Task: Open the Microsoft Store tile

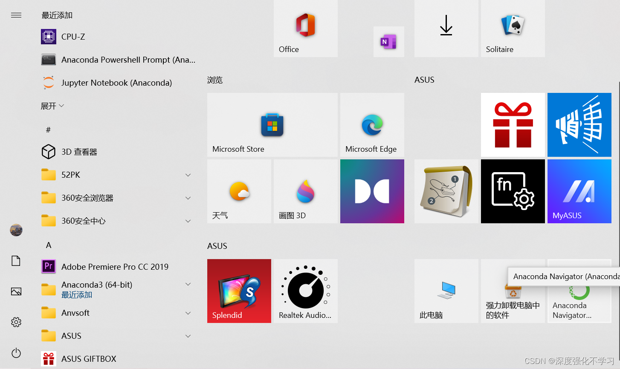Action: coord(272,125)
